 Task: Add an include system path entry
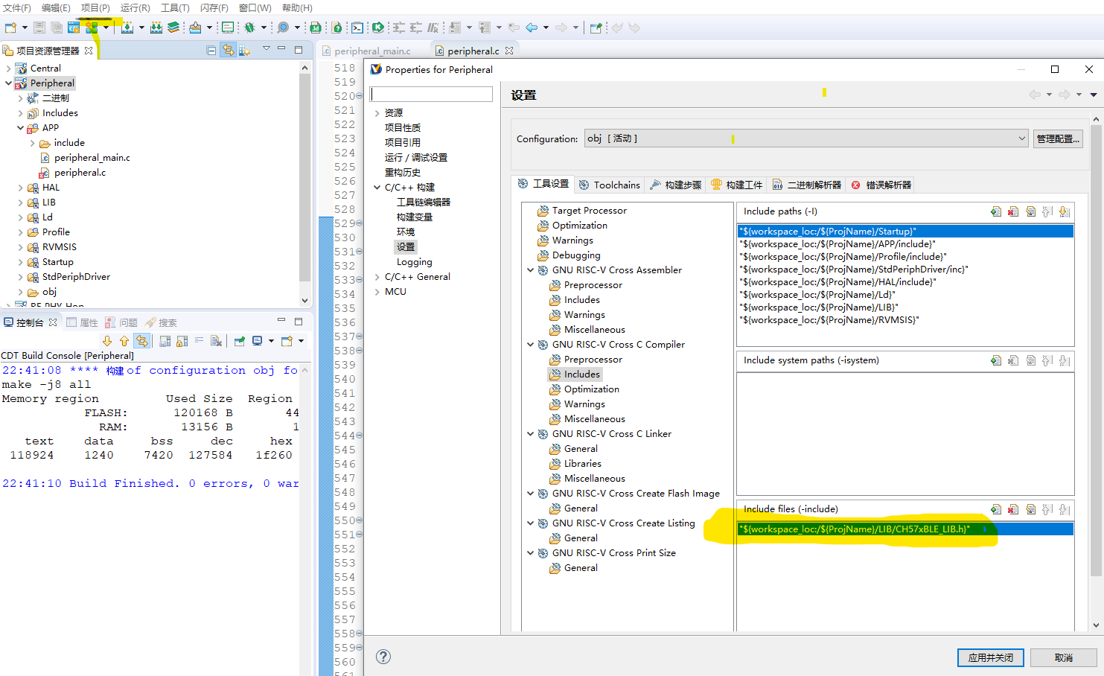click(x=996, y=360)
